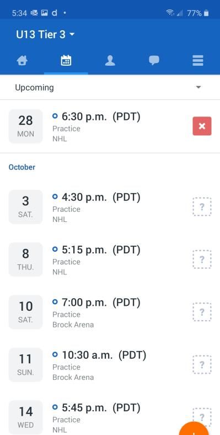220x435 pixels.
Task: Toggle red declined RSVP for Monday 28 practice
Action: pyautogui.click(x=202, y=126)
